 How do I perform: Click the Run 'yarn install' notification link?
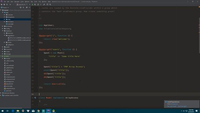(x=172, y=106)
